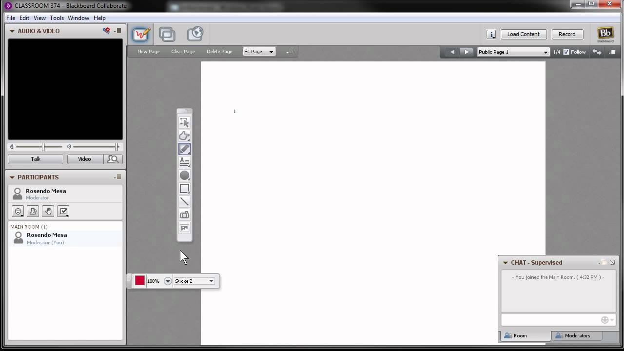This screenshot has width=624, height=351.
Task: Click the Screenshot camera tool
Action: click(x=184, y=214)
